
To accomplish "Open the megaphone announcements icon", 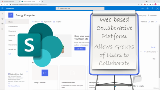I will [x=142, y=8].
